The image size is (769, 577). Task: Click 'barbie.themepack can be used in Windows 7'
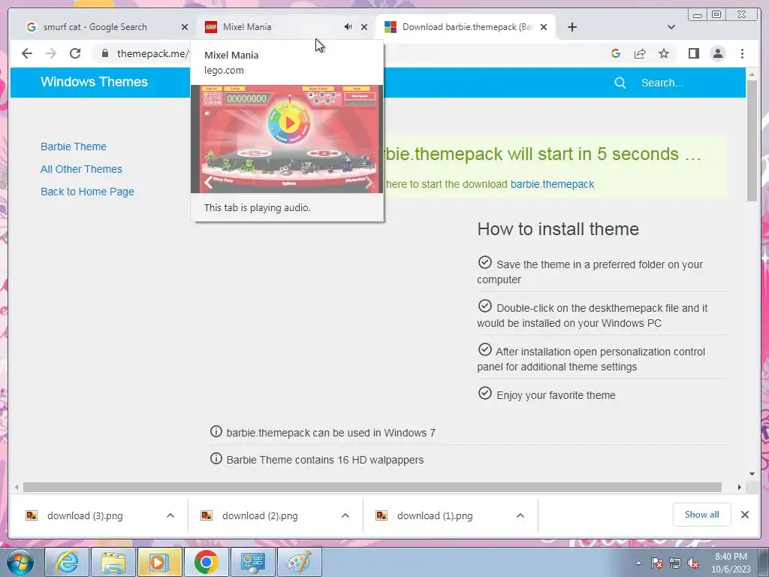pyautogui.click(x=331, y=434)
